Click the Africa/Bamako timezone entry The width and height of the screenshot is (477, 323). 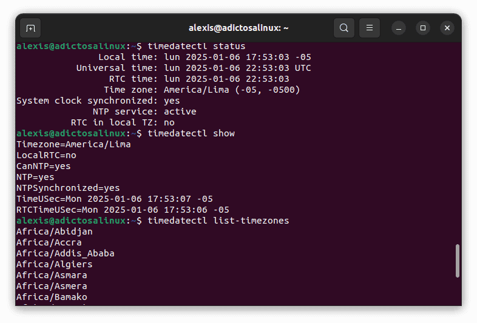[52, 297]
